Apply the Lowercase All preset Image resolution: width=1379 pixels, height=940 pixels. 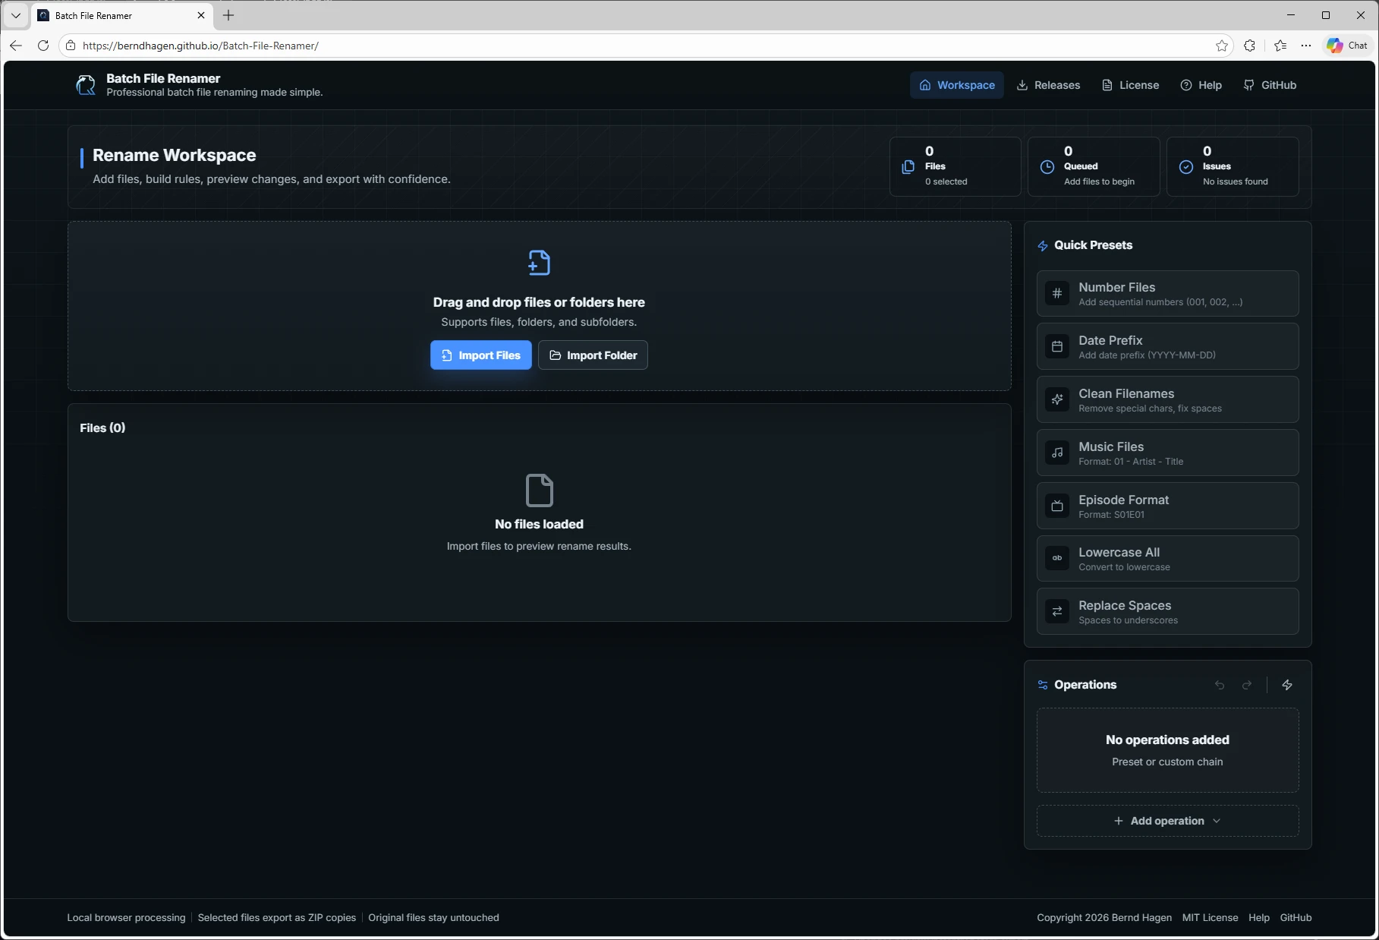coord(1167,559)
